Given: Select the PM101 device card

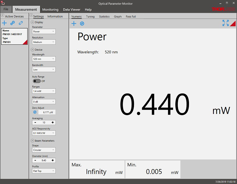Looking at the screenshot, I should point(14,36).
